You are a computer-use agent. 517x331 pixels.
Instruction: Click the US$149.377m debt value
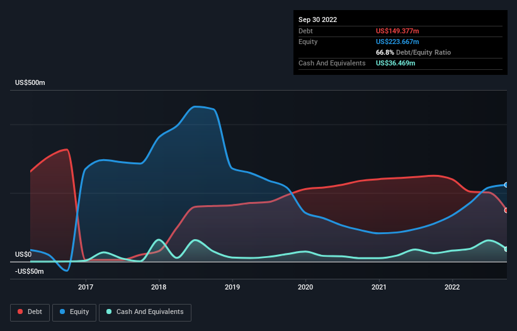[397, 31]
